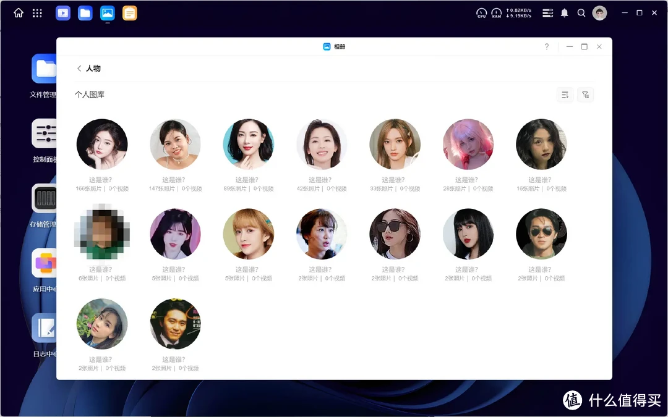Select the pixelated face thumbnail in second row
The height and width of the screenshot is (417, 668).
click(x=102, y=234)
